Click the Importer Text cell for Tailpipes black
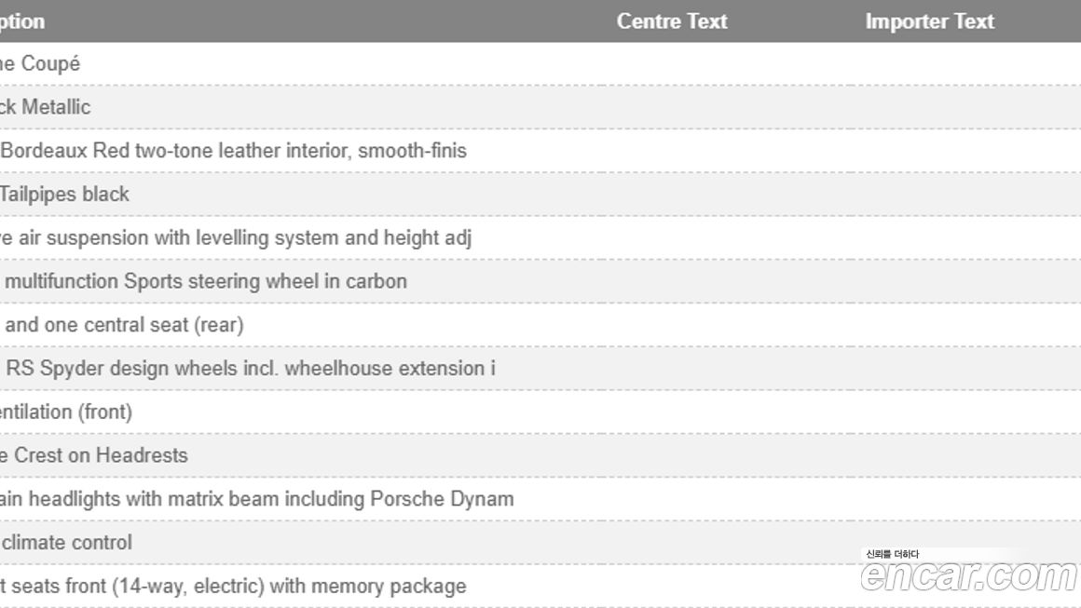This screenshot has height=608, width=1081. pos(929,195)
